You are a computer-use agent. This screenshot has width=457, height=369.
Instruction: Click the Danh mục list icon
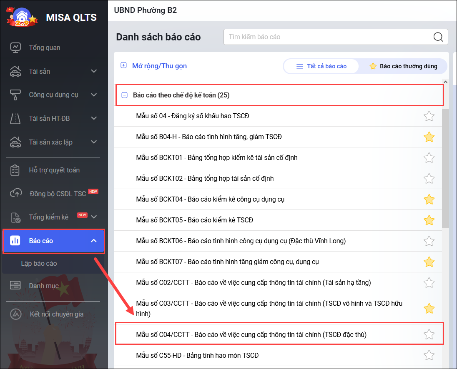[15, 285]
